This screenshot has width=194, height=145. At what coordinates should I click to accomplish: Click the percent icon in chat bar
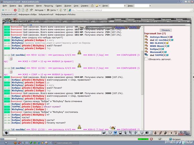click(130, 133)
